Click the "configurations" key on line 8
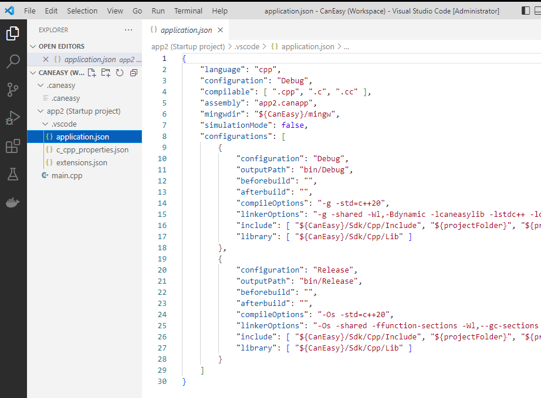Image resolution: width=541 pixels, height=398 pixels. coord(236,137)
